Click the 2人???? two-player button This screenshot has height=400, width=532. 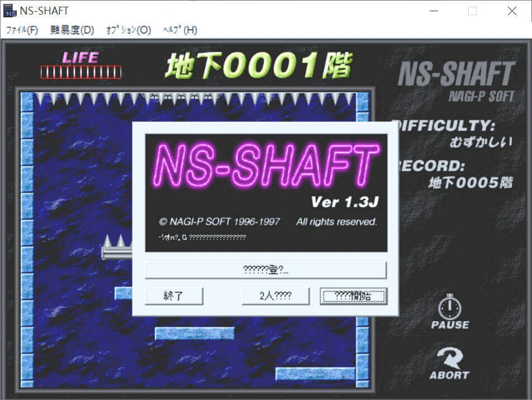click(275, 296)
